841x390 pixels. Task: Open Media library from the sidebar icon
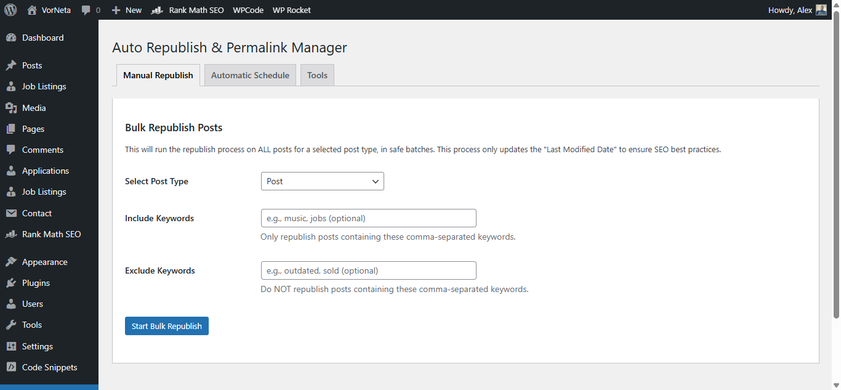tap(13, 107)
